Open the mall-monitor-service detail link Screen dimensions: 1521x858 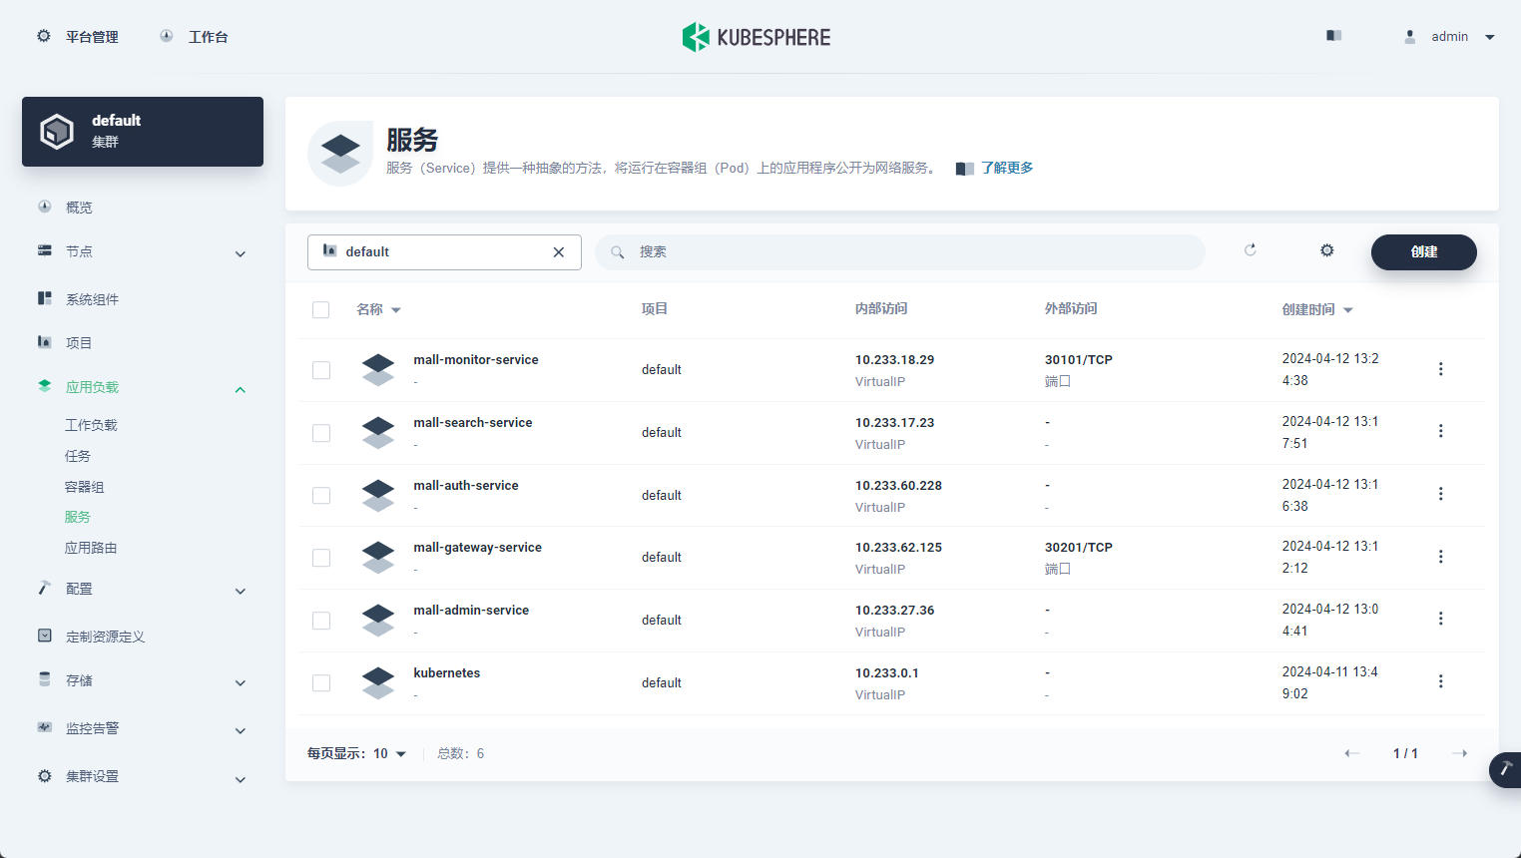476,359
